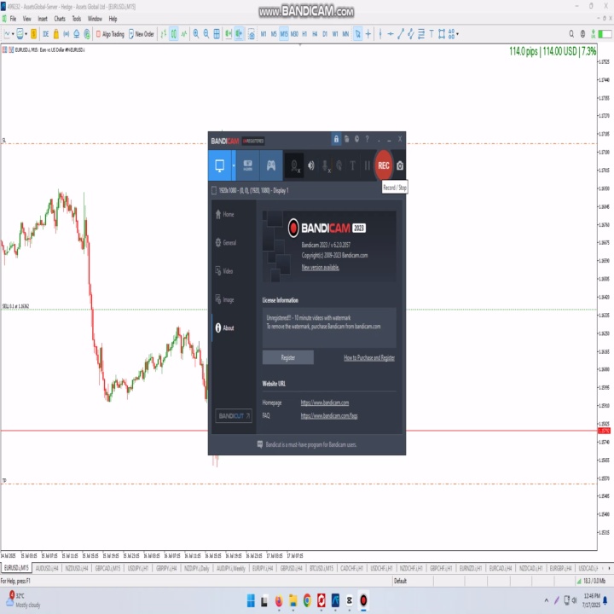Switch chart to candlesticks type

pyautogui.click(x=173, y=34)
